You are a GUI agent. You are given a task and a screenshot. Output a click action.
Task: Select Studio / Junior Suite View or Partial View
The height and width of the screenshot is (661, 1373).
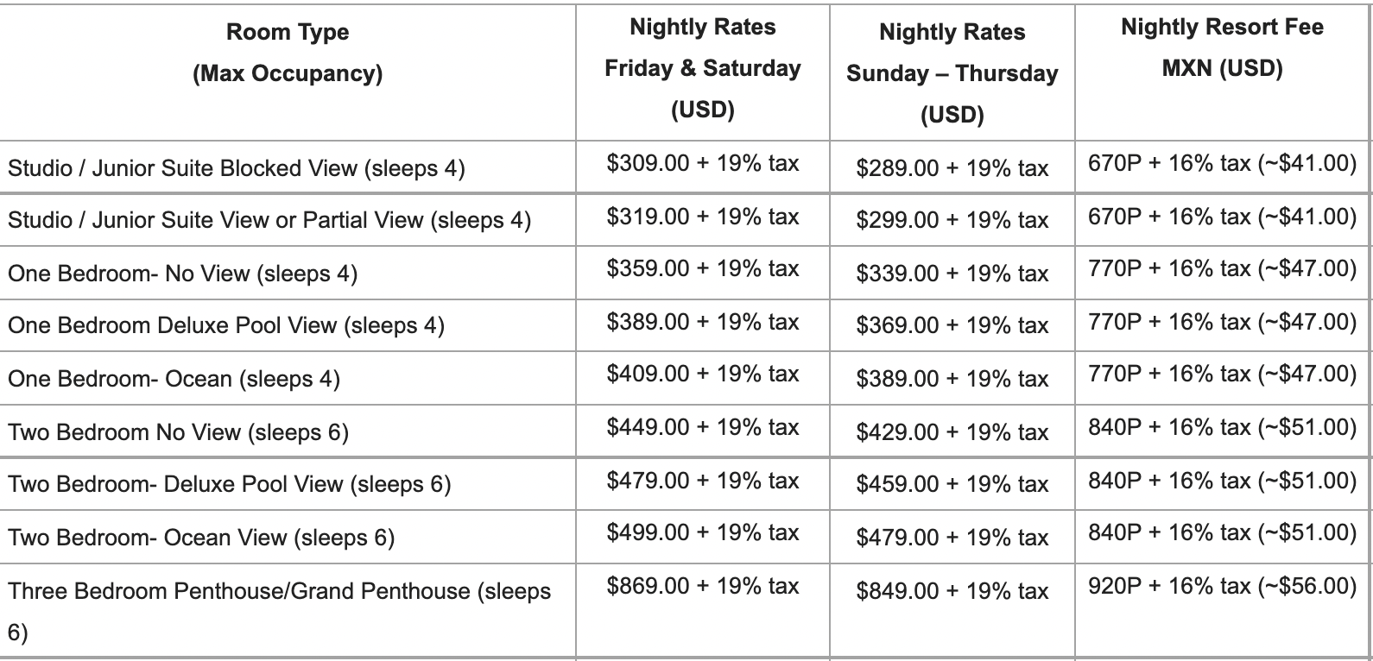point(269,221)
